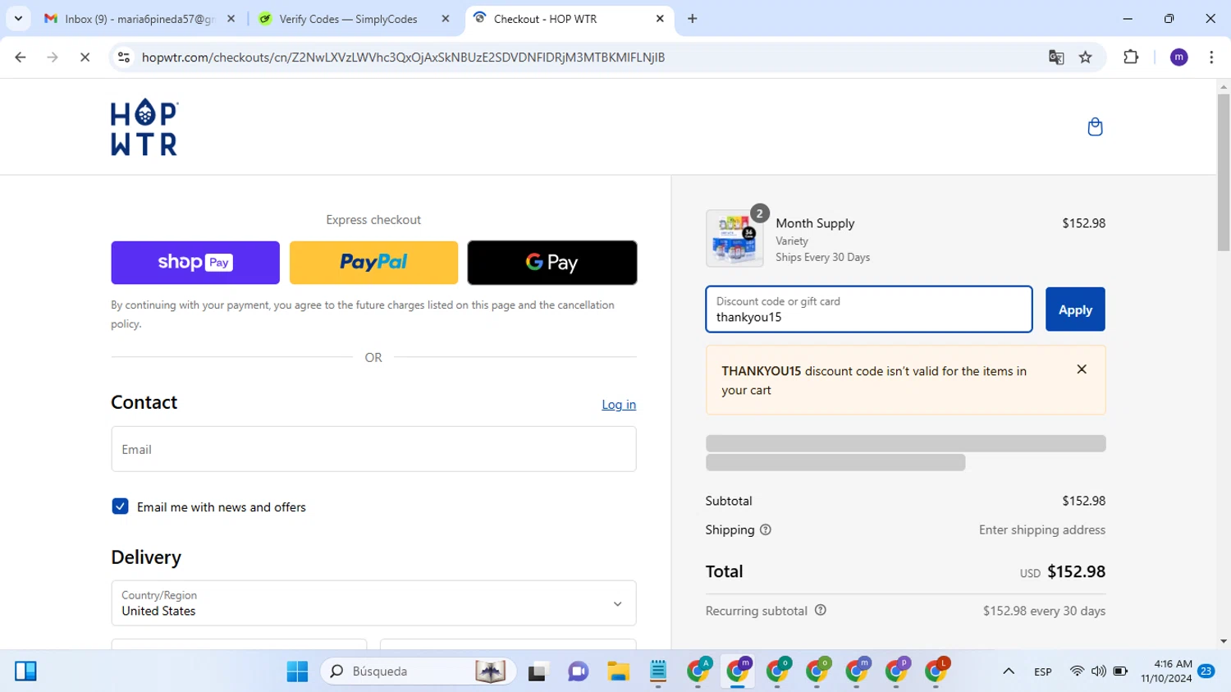Open the Windows Start menu
1231x692 pixels.
pos(297,671)
